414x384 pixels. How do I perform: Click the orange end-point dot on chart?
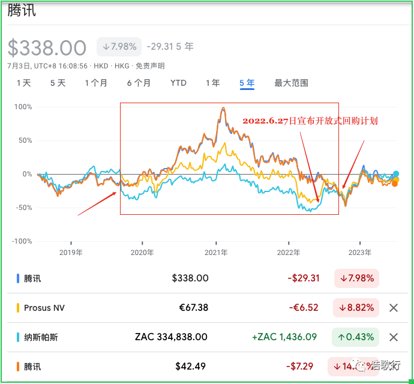coord(395,184)
